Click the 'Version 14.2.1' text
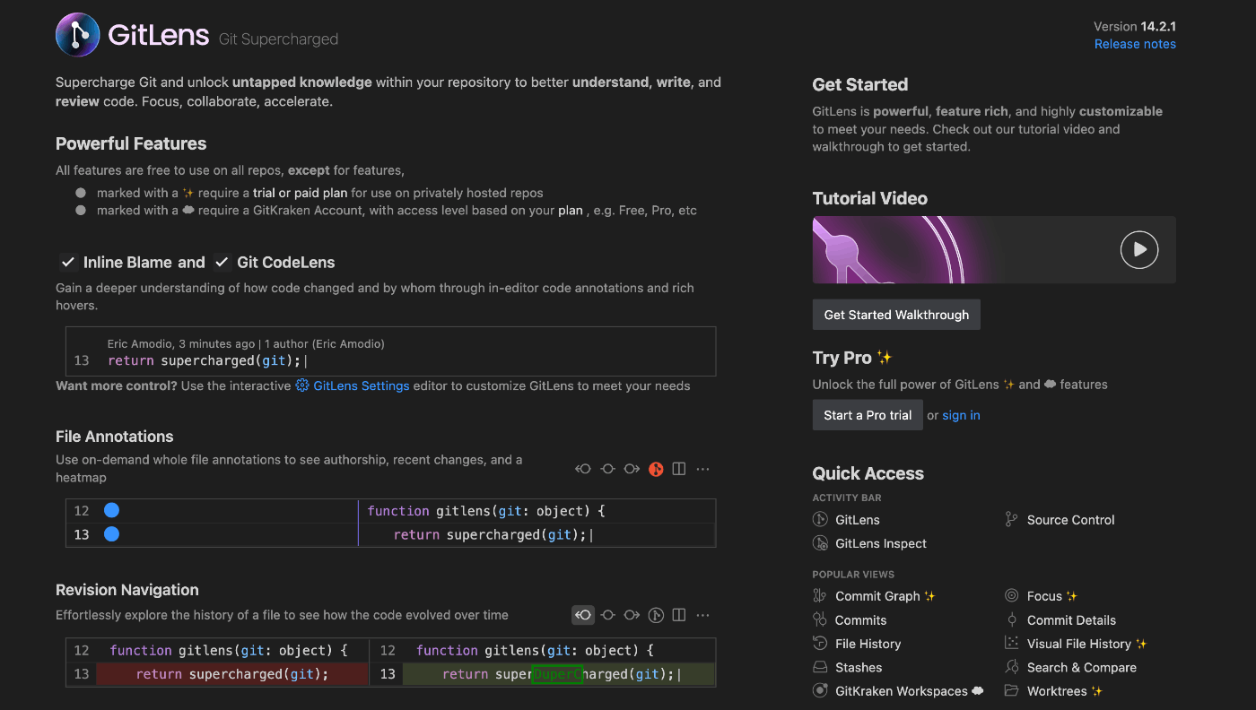The height and width of the screenshot is (710, 1256). [x=1135, y=26]
